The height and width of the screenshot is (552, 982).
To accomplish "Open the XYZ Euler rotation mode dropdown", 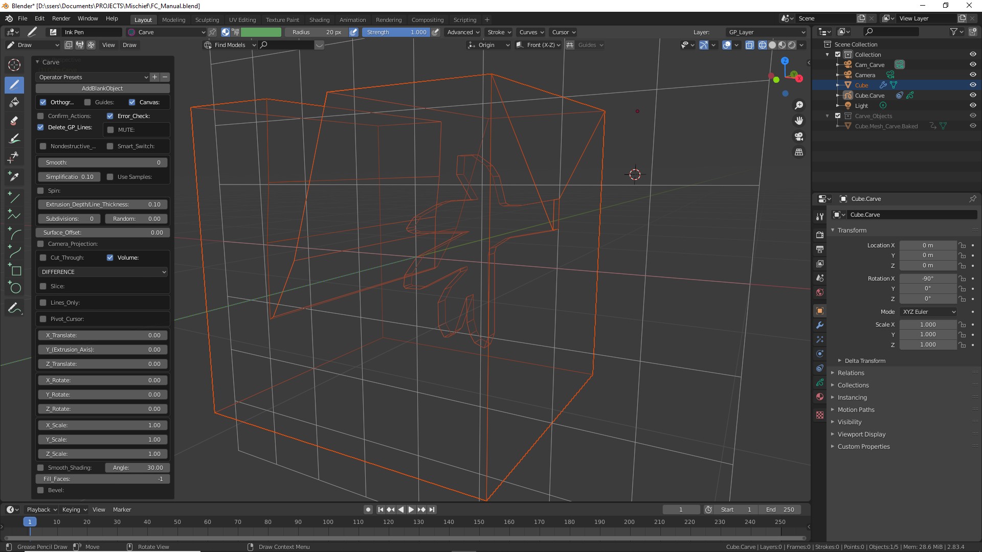I will 928,312.
